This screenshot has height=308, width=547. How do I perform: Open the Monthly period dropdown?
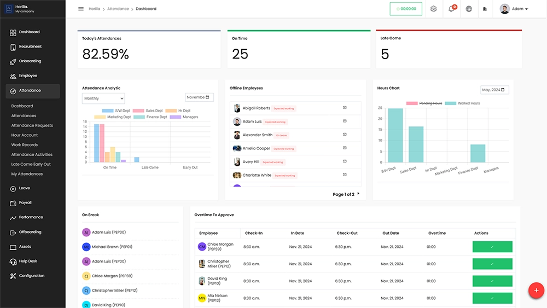[103, 98]
